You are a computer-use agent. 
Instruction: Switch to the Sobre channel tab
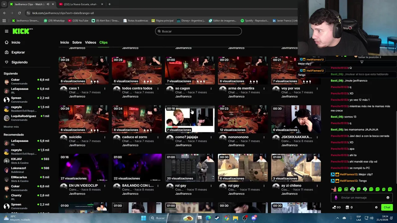pos(77,42)
